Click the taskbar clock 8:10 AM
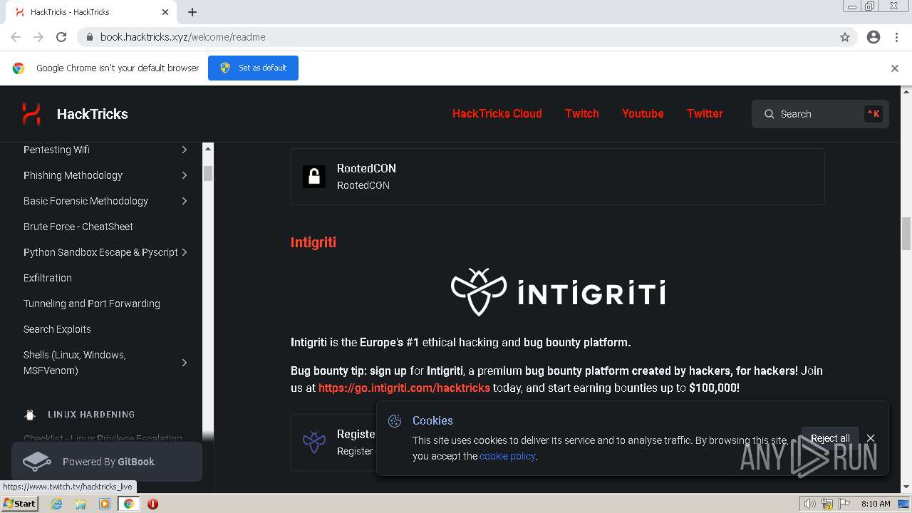912x513 pixels. point(876,504)
